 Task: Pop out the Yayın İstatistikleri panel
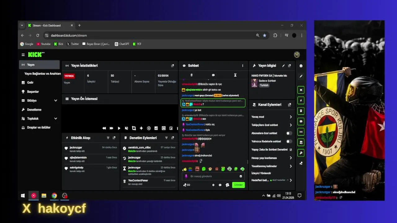pyautogui.click(x=172, y=66)
